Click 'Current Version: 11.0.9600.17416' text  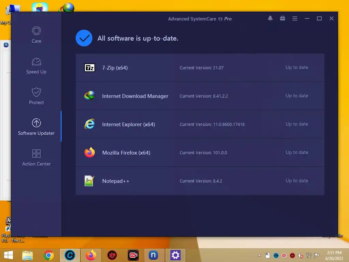(212, 124)
